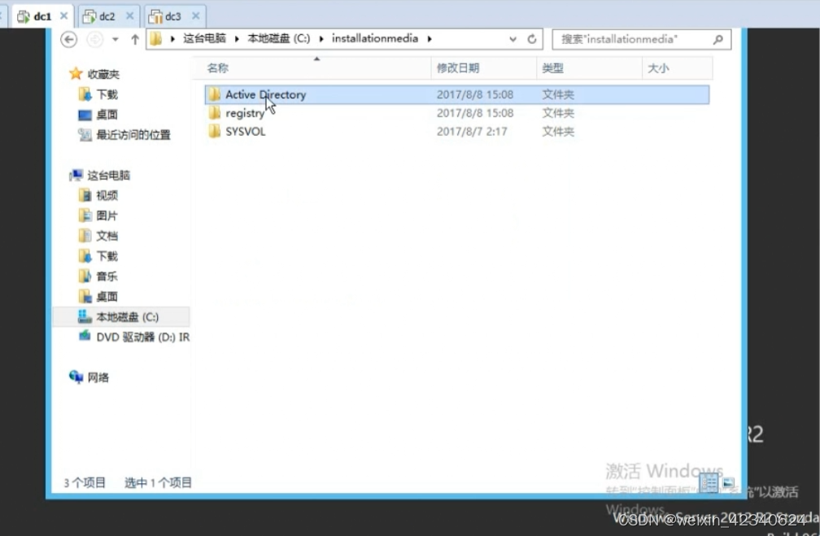Expand the arrow after 本地磁盘 (C:) in path
This screenshot has width=820, height=536.
[x=321, y=39]
